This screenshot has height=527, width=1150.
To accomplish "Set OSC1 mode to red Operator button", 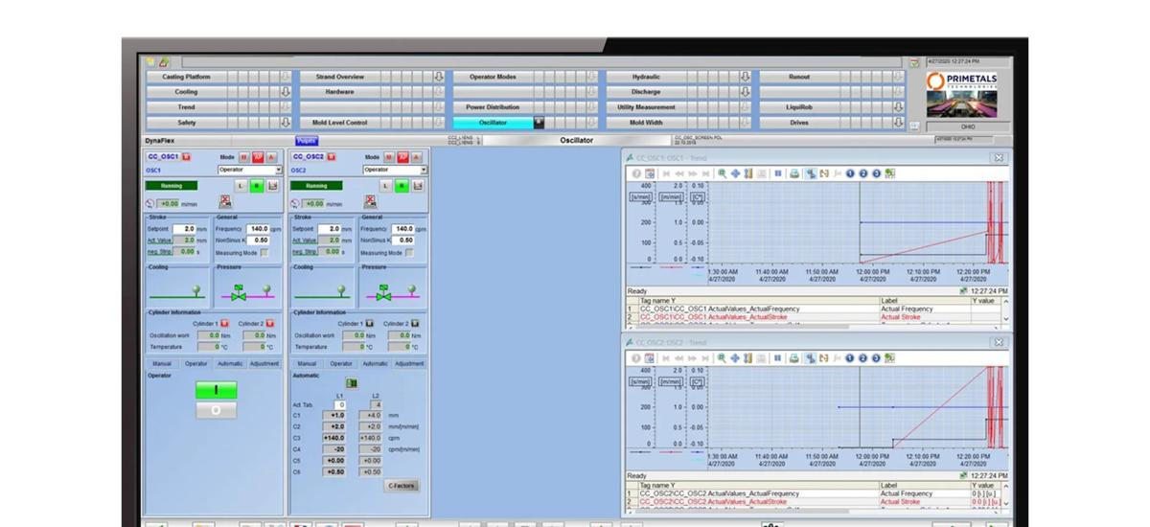I will coord(258,157).
